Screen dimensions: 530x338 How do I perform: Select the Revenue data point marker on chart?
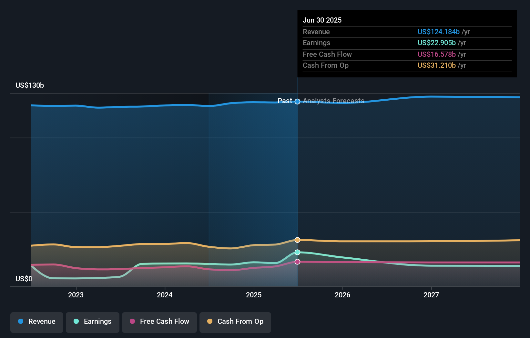[298, 102]
